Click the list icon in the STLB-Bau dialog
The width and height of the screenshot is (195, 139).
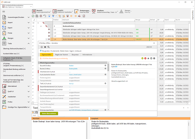[x=45, y=47]
